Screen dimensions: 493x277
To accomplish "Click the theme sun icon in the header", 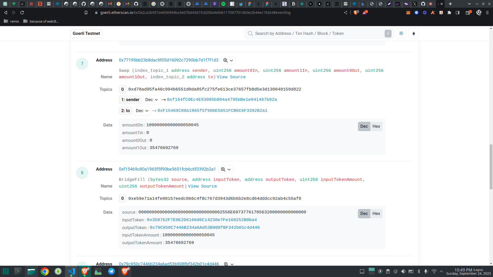I will [x=401, y=34].
